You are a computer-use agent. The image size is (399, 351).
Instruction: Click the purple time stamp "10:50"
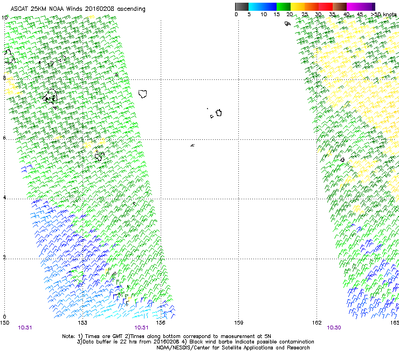(x=334, y=328)
